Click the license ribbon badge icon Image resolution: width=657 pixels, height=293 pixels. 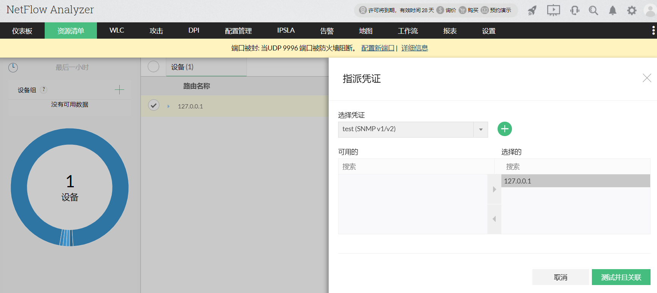[363, 10]
